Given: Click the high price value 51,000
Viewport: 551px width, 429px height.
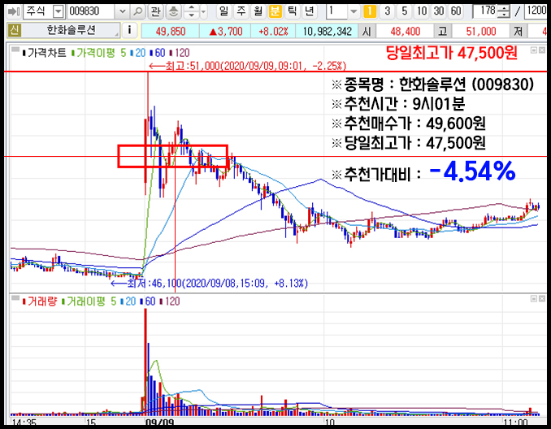Looking at the screenshot, I should point(481,31).
